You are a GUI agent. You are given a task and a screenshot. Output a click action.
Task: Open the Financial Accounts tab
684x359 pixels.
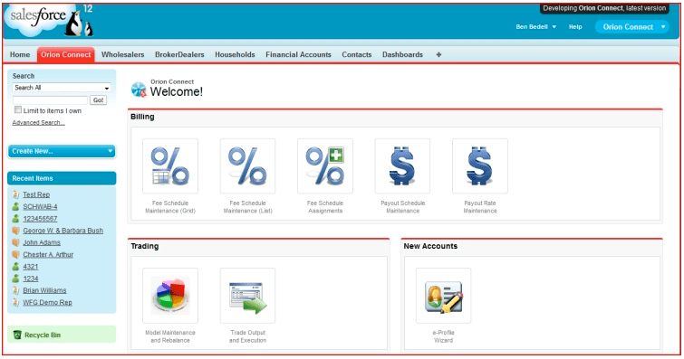(x=298, y=54)
